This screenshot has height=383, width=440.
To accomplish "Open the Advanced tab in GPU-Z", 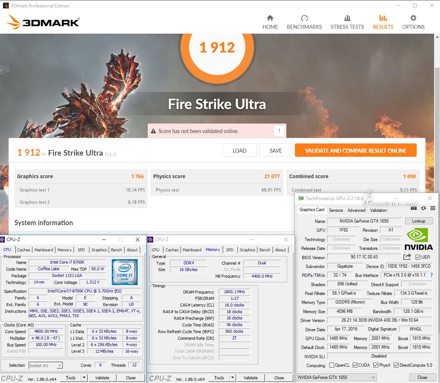I will (356, 210).
